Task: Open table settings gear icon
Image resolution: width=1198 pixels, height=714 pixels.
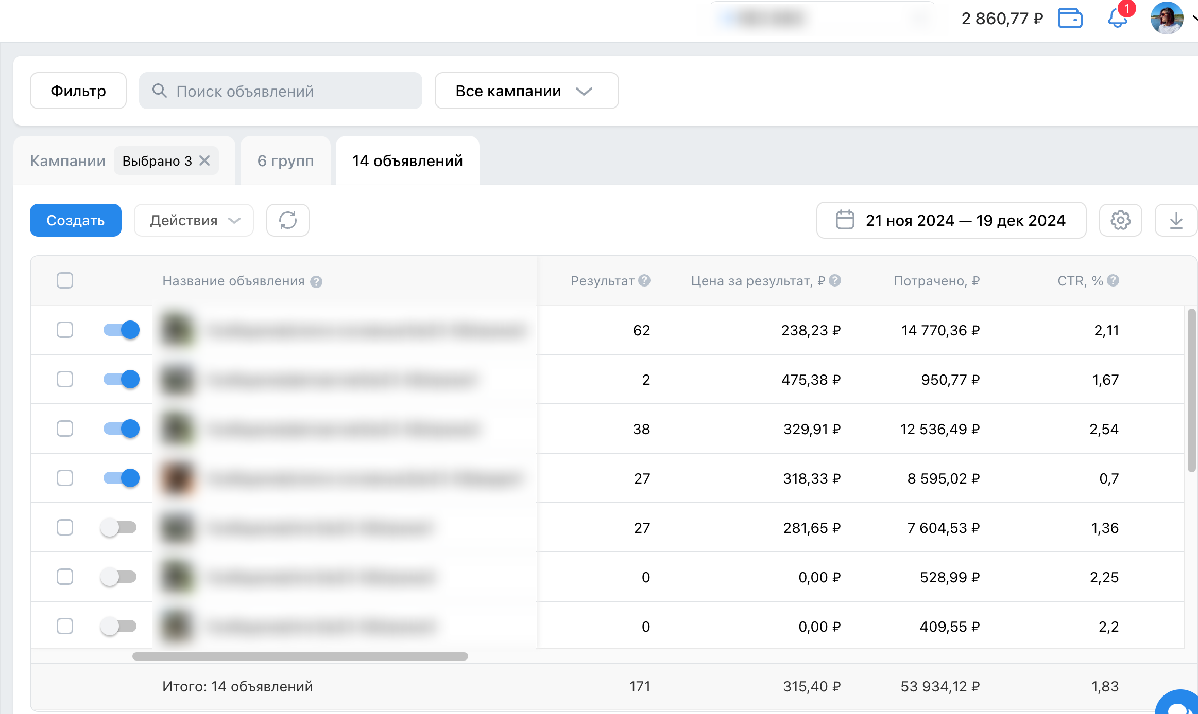Action: point(1120,220)
